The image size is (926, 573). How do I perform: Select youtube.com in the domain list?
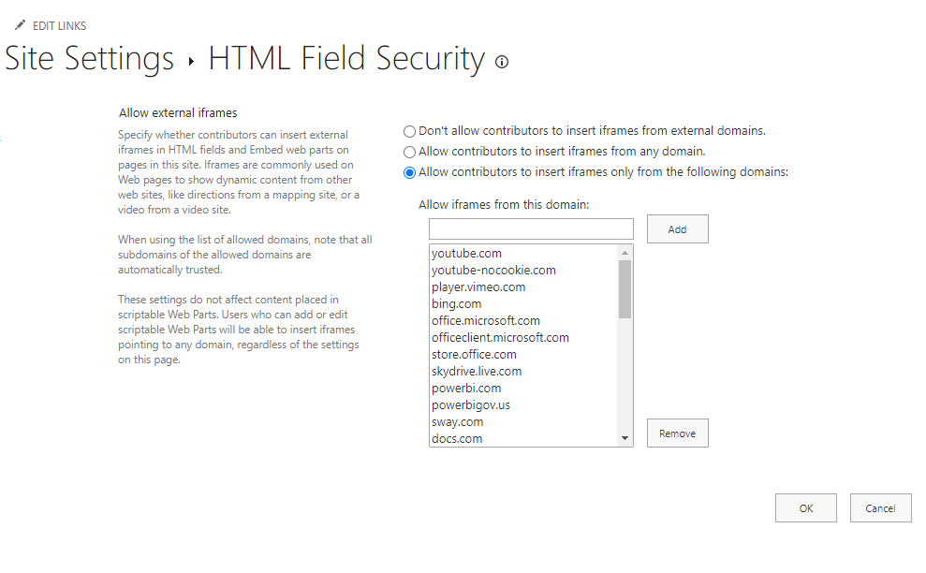pos(467,254)
